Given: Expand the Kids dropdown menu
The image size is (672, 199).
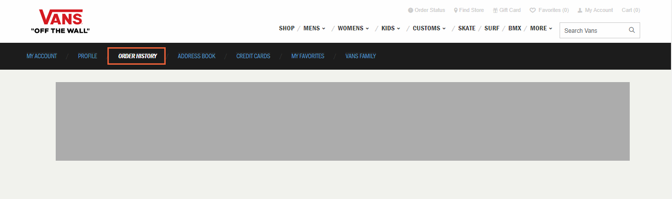Looking at the screenshot, I should coord(391,28).
